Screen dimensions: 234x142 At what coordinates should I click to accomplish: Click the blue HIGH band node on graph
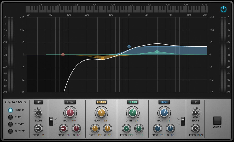click(129, 47)
